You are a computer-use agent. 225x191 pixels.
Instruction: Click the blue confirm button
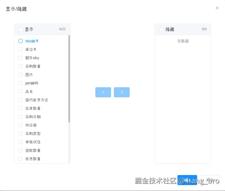point(187,180)
